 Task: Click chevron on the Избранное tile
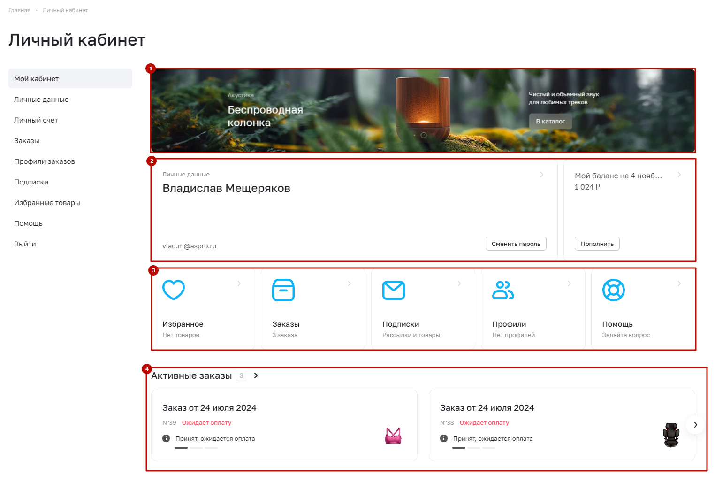pos(239,283)
